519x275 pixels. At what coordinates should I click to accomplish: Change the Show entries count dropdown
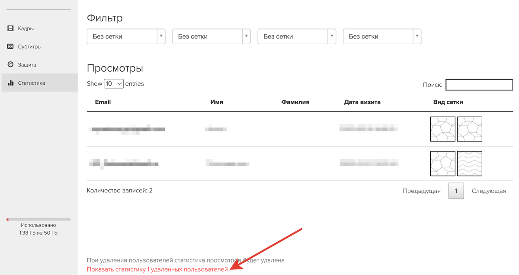pos(114,83)
